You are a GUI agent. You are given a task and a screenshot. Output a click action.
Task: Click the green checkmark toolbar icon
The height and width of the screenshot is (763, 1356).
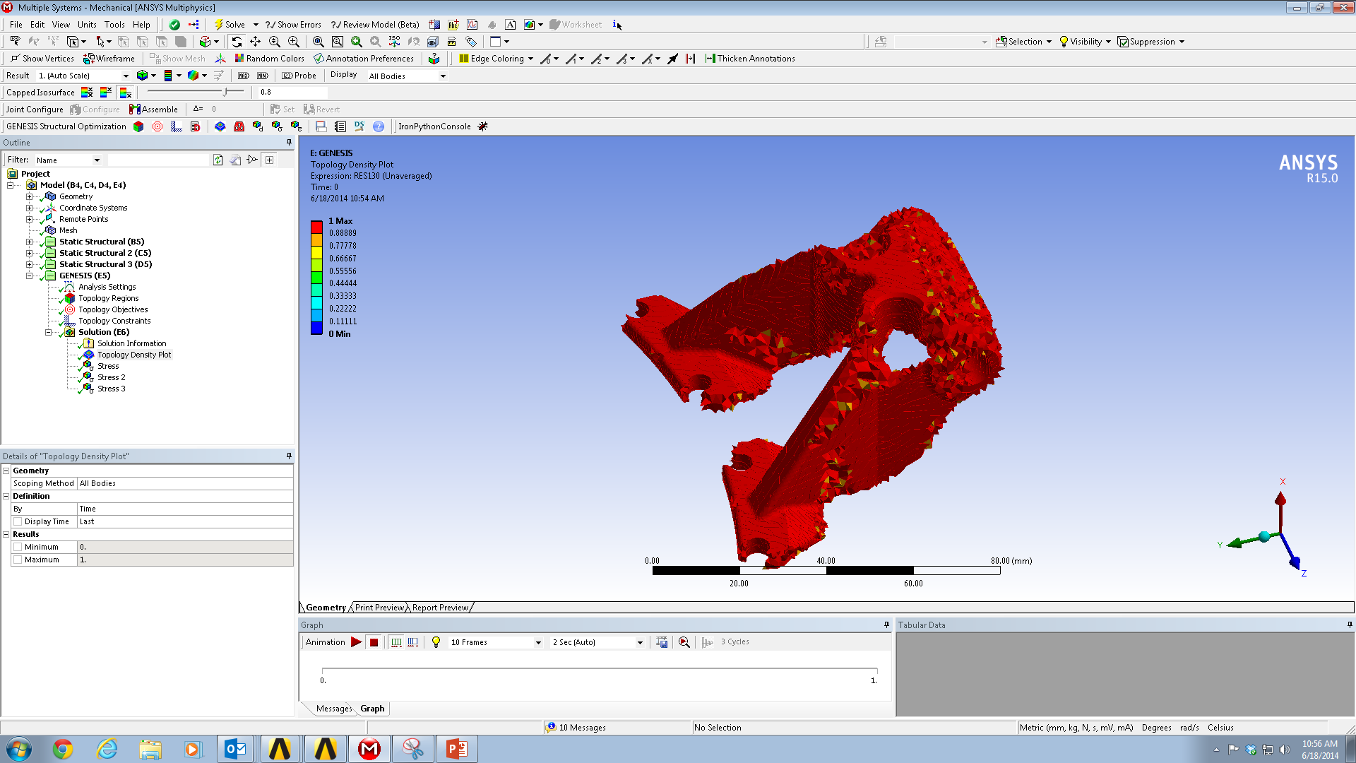(174, 24)
